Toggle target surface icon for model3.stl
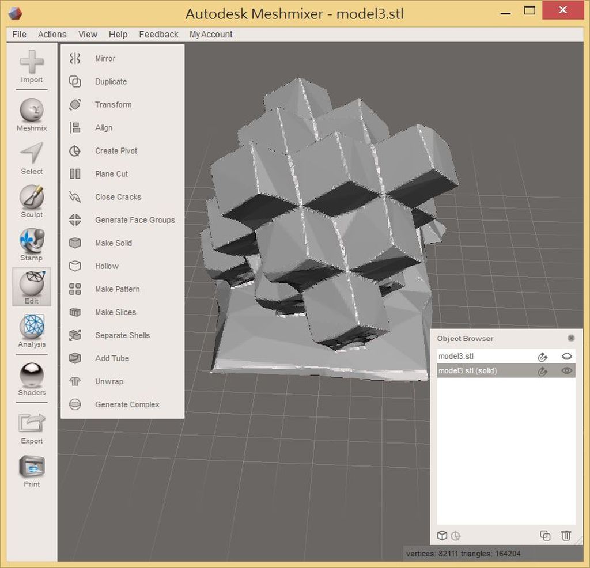The width and height of the screenshot is (590, 568). (x=542, y=357)
